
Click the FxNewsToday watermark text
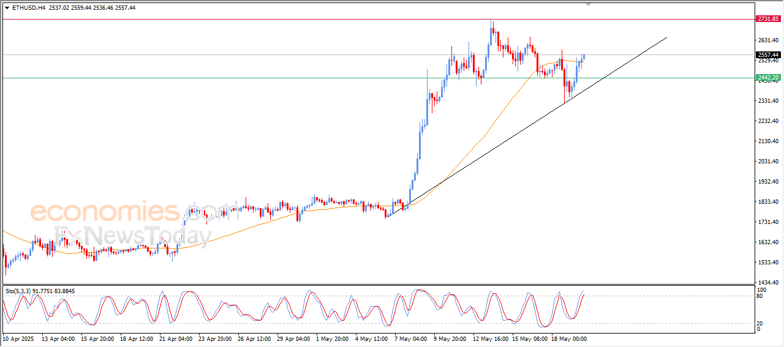pyautogui.click(x=133, y=236)
